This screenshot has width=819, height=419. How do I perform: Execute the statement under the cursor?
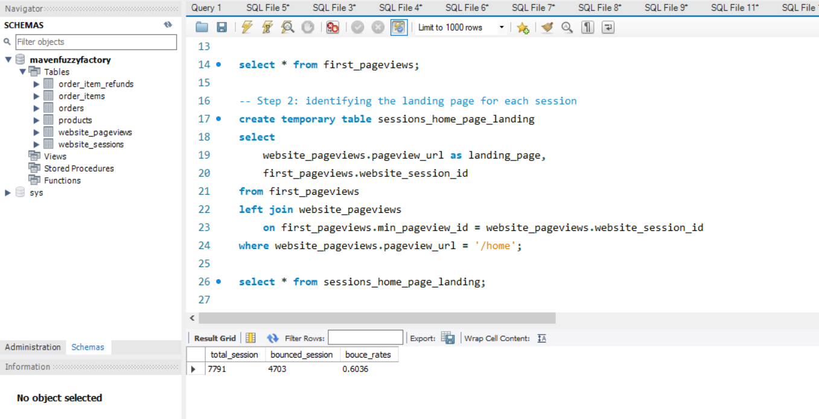(x=267, y=27)
